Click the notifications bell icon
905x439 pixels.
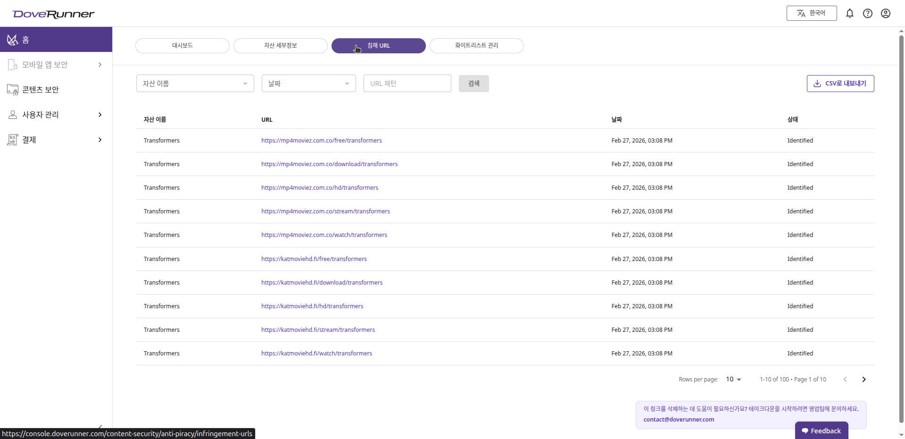pyautogui.click(x=849, y=13)
